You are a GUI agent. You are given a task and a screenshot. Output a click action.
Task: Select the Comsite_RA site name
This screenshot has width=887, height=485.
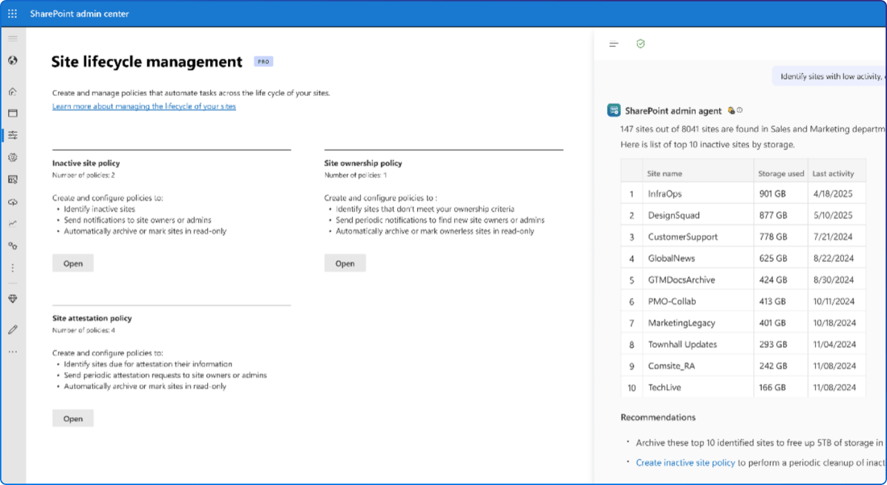[671, 366]
